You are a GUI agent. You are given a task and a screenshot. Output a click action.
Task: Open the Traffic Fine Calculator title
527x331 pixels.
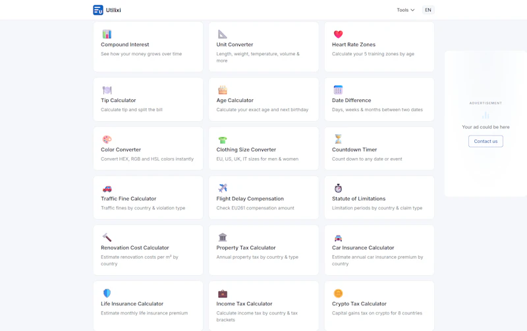pos(128,198)
